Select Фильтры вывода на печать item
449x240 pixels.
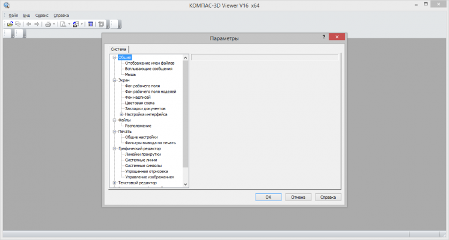click(150, 143)
